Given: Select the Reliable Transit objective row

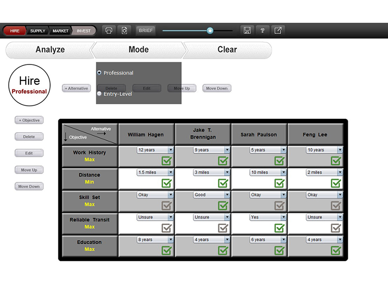Looking at the screenshot, I should click(x=90, y=224).
